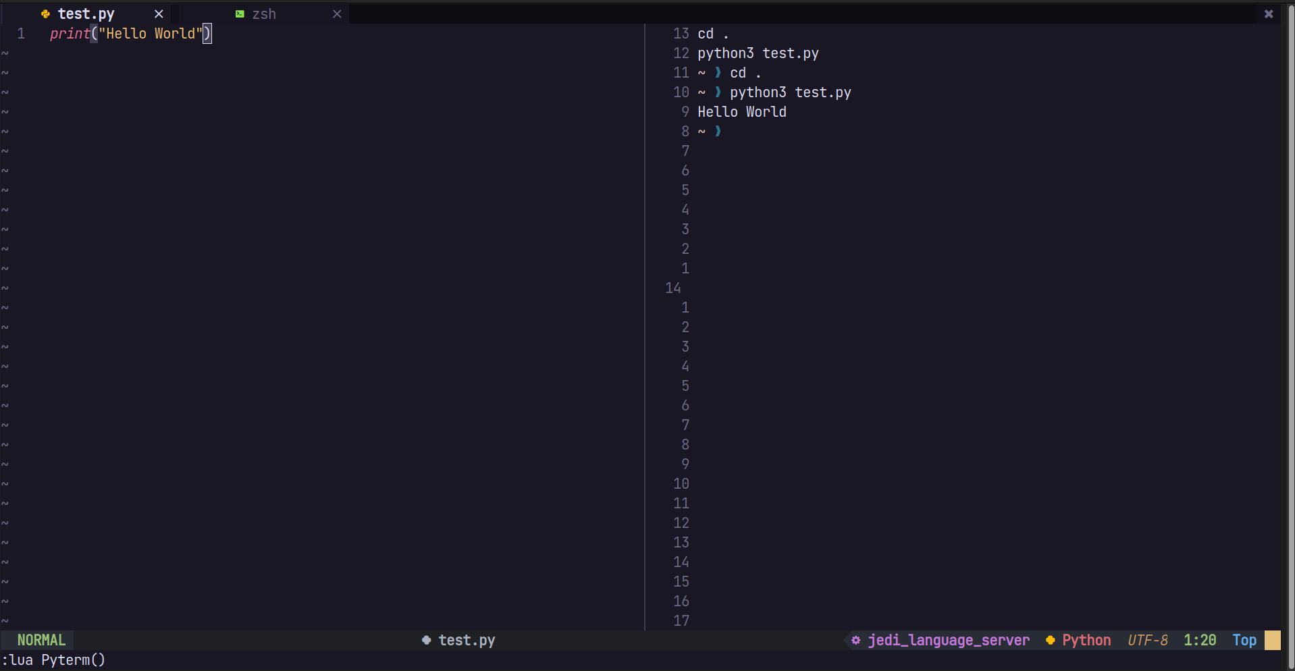This screenshot has height=671, width=1295.
Task: Switch to the zsh terminal tab
Action: tap(265, 14)
